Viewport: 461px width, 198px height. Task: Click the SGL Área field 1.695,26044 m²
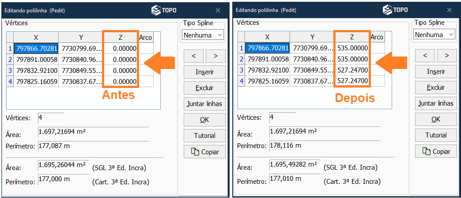pos(64,165)
